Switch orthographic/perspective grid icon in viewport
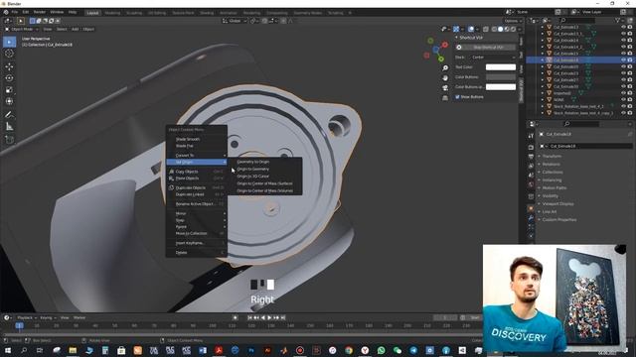The width and height of the screenshot is (636, 357). (x=445, y=97)
